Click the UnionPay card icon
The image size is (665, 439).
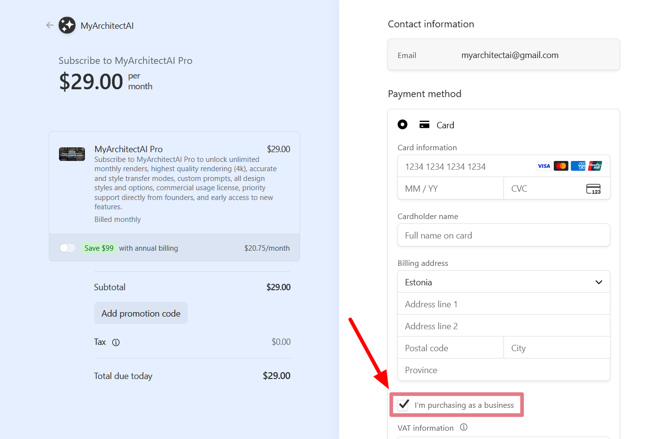click(595, 166)
